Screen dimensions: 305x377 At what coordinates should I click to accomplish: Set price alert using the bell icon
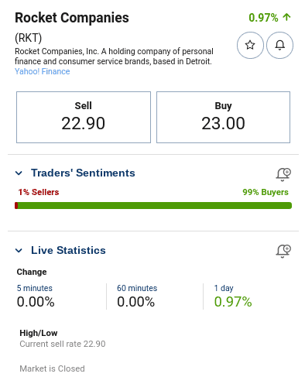point(279,45)
